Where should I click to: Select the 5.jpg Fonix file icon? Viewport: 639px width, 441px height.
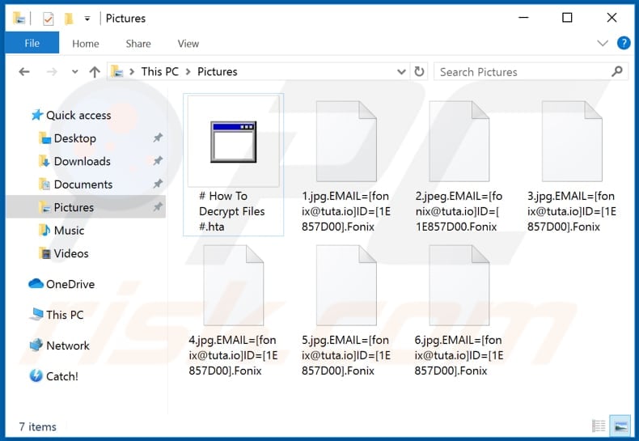(346, 286)
